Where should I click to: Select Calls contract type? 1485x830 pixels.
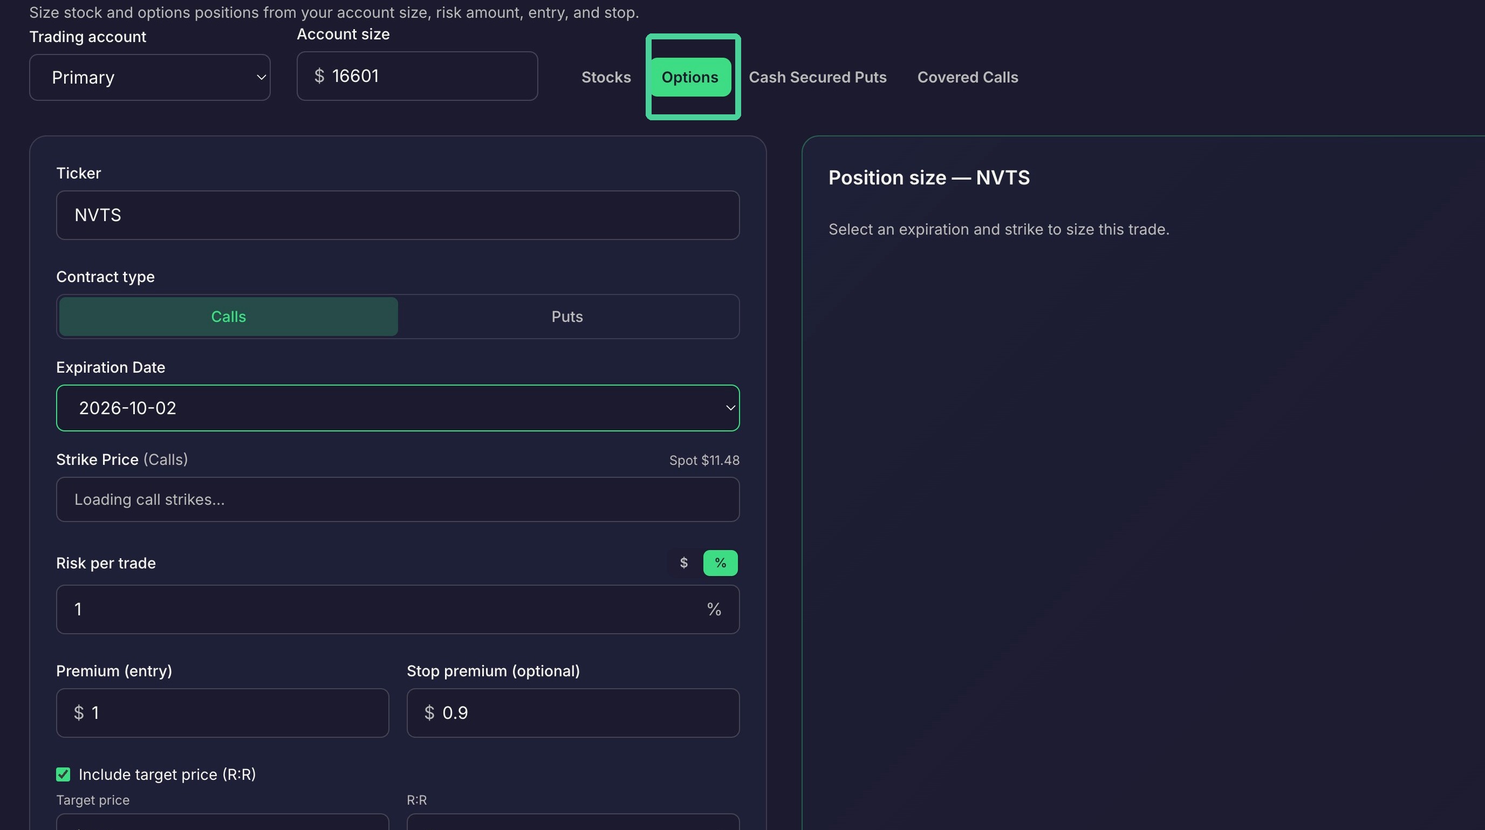click(228, 317)
